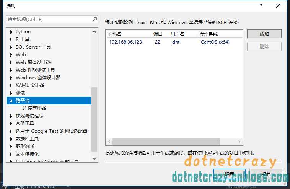Select the SQL Server 工具 tree item
Viewport: 290px width, 189px height.
pos(33,47)
